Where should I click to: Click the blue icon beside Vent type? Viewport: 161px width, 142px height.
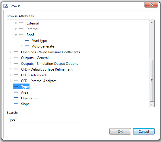[x=27, y=40]
